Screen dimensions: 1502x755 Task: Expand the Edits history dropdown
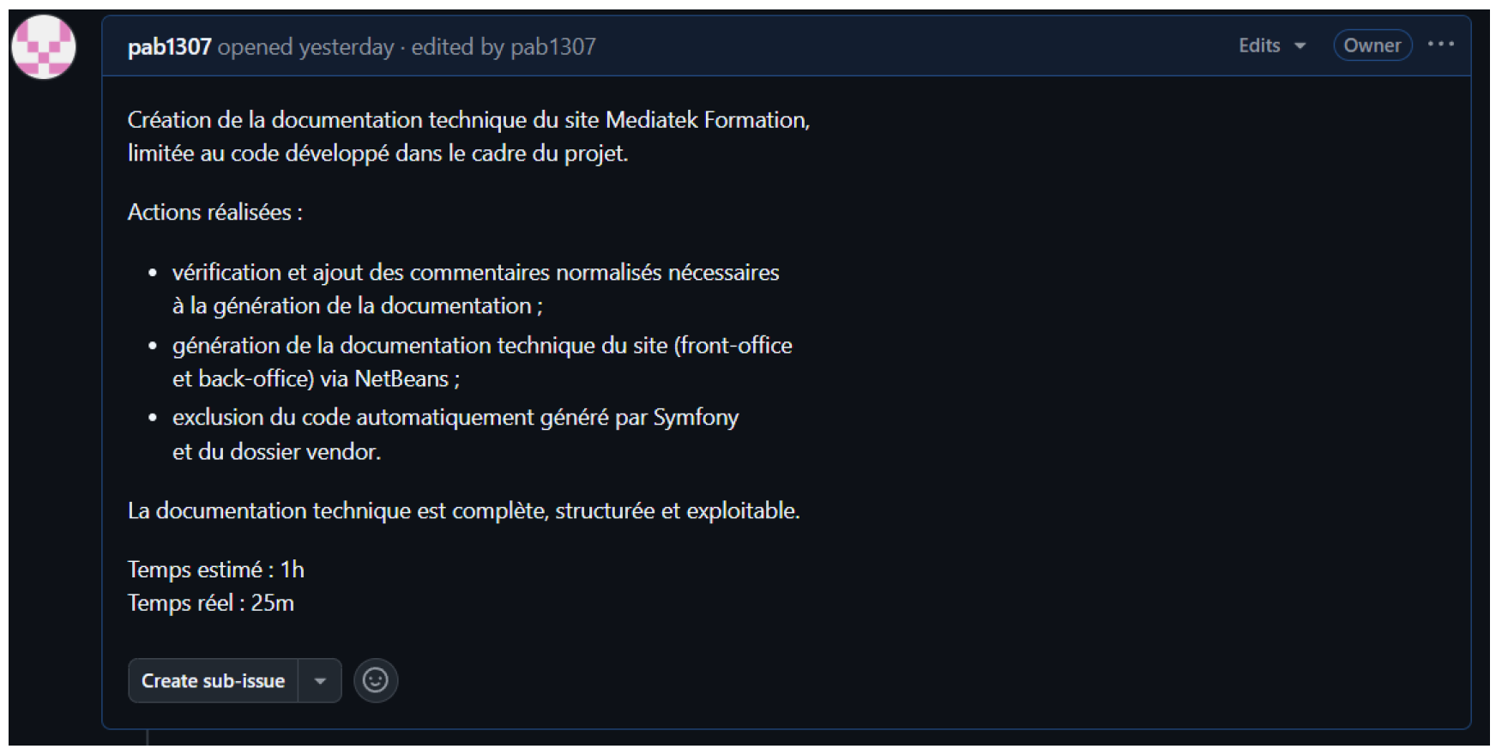[x=1271, y=45]
